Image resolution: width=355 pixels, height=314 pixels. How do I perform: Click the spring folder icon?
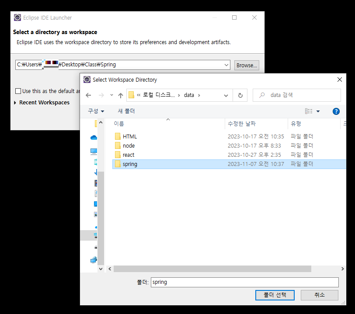[118, 164]
